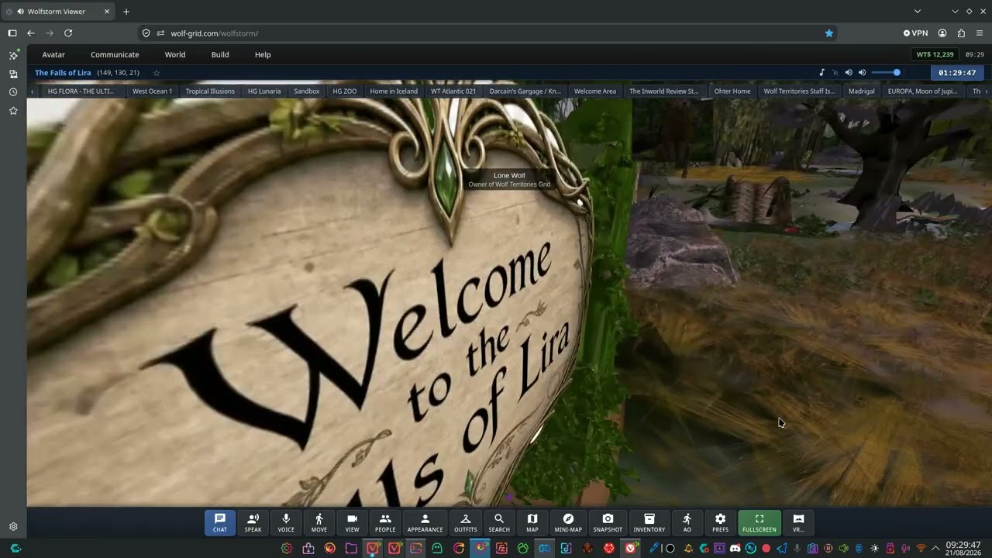The height and width of the screenshot is (558, 992).
Task: Adjust the master volume slider
Action: pyautogui.click(x=886, y=73)
